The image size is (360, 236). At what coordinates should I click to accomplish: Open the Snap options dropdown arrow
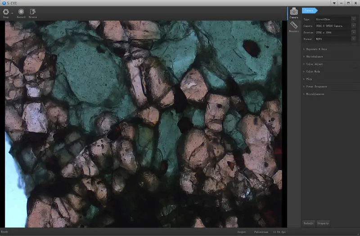point(12,12)
